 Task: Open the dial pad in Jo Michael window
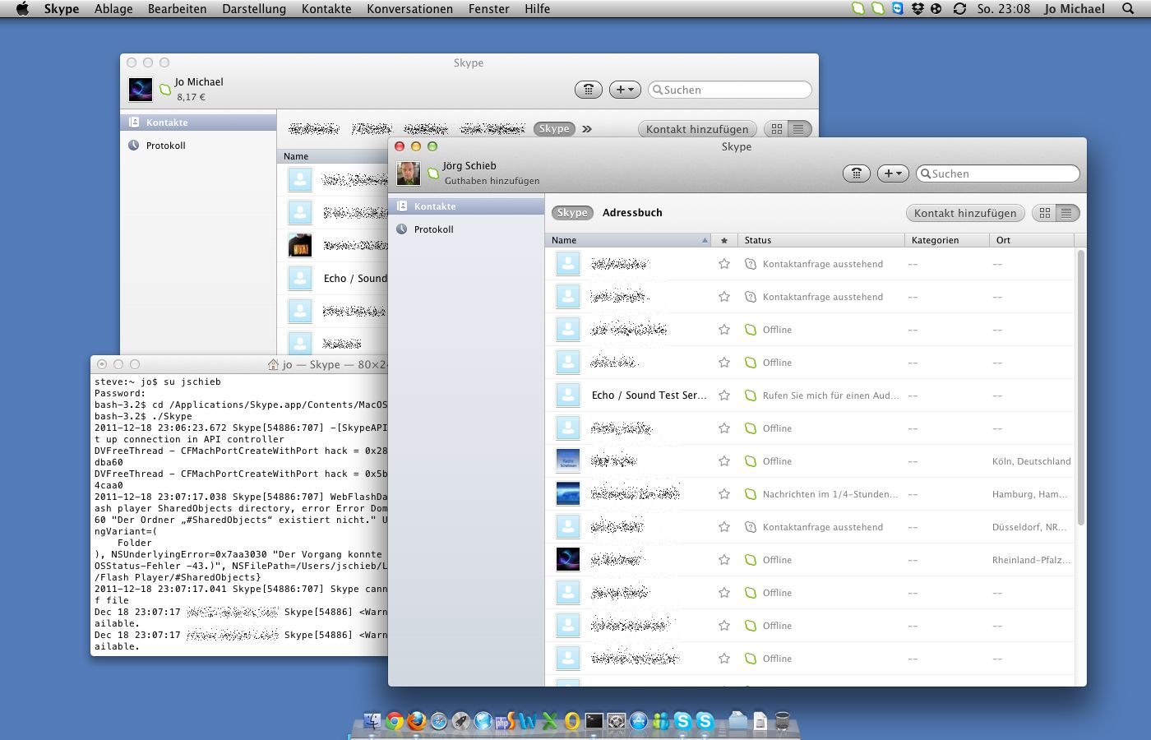588,90
